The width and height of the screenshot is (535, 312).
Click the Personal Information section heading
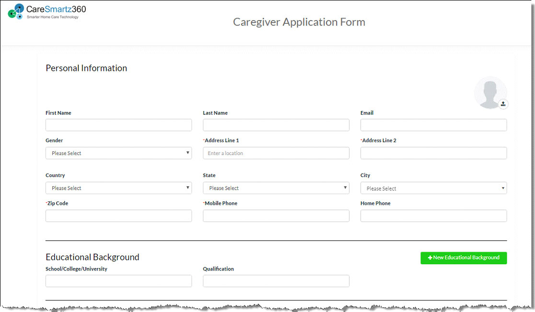pos(86,68)
